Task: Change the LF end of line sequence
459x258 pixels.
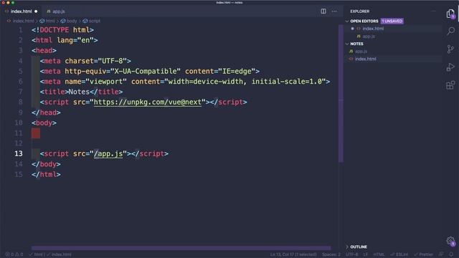Action: point(366,254)
